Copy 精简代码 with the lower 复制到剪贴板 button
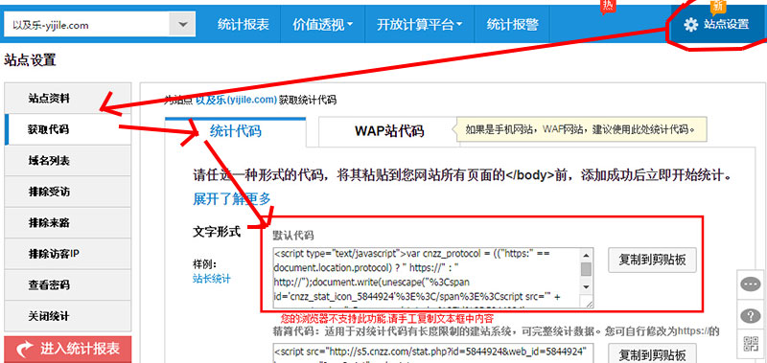Screen dimensions: 767x363 point(653,353)
